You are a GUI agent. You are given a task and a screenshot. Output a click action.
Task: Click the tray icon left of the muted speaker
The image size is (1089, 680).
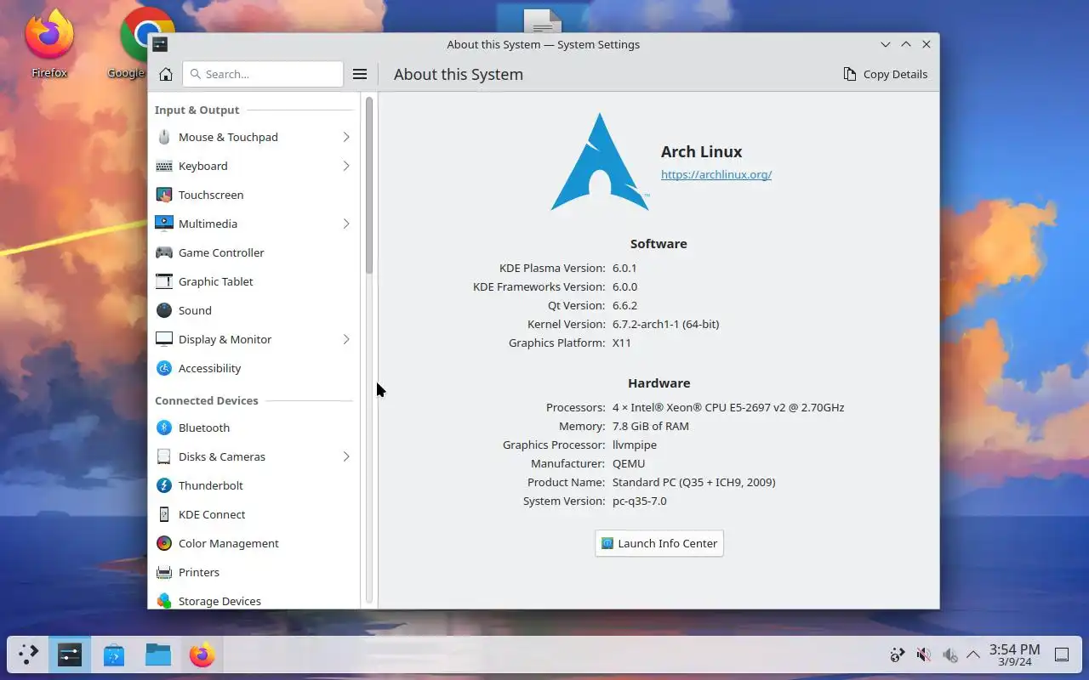(897, 654)
